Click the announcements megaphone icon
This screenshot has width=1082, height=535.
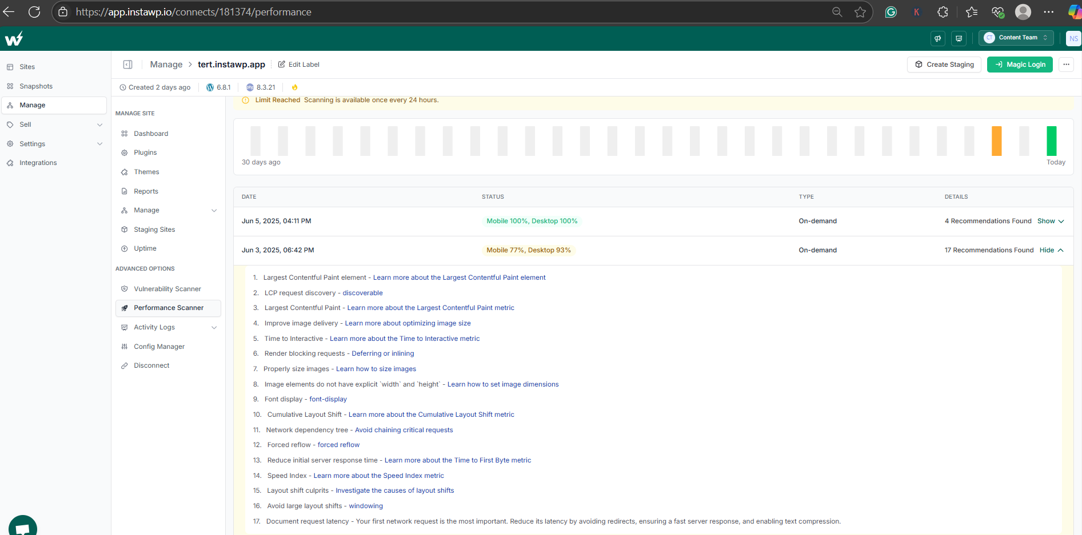tap(937, 38)
